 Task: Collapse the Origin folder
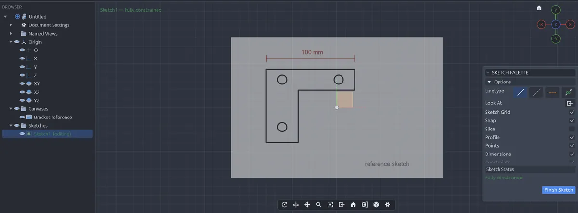tap(11, 42)
